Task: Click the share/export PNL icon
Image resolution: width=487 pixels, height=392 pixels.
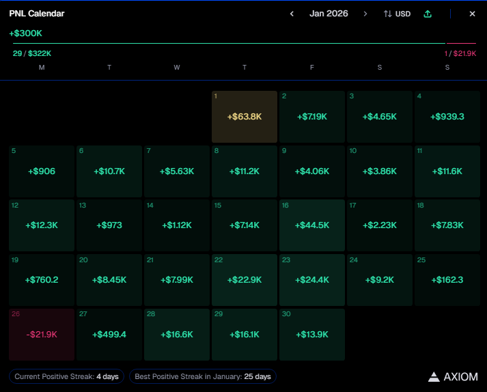Action: pos(428,14)
